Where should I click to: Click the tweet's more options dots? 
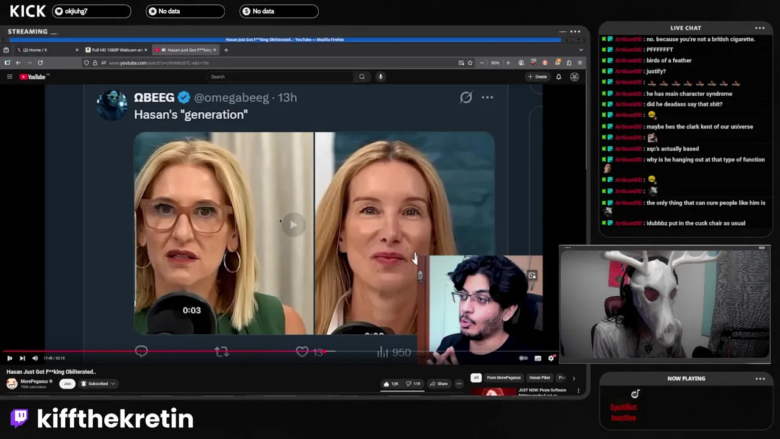pyautogui.click(x=487, y=98)
